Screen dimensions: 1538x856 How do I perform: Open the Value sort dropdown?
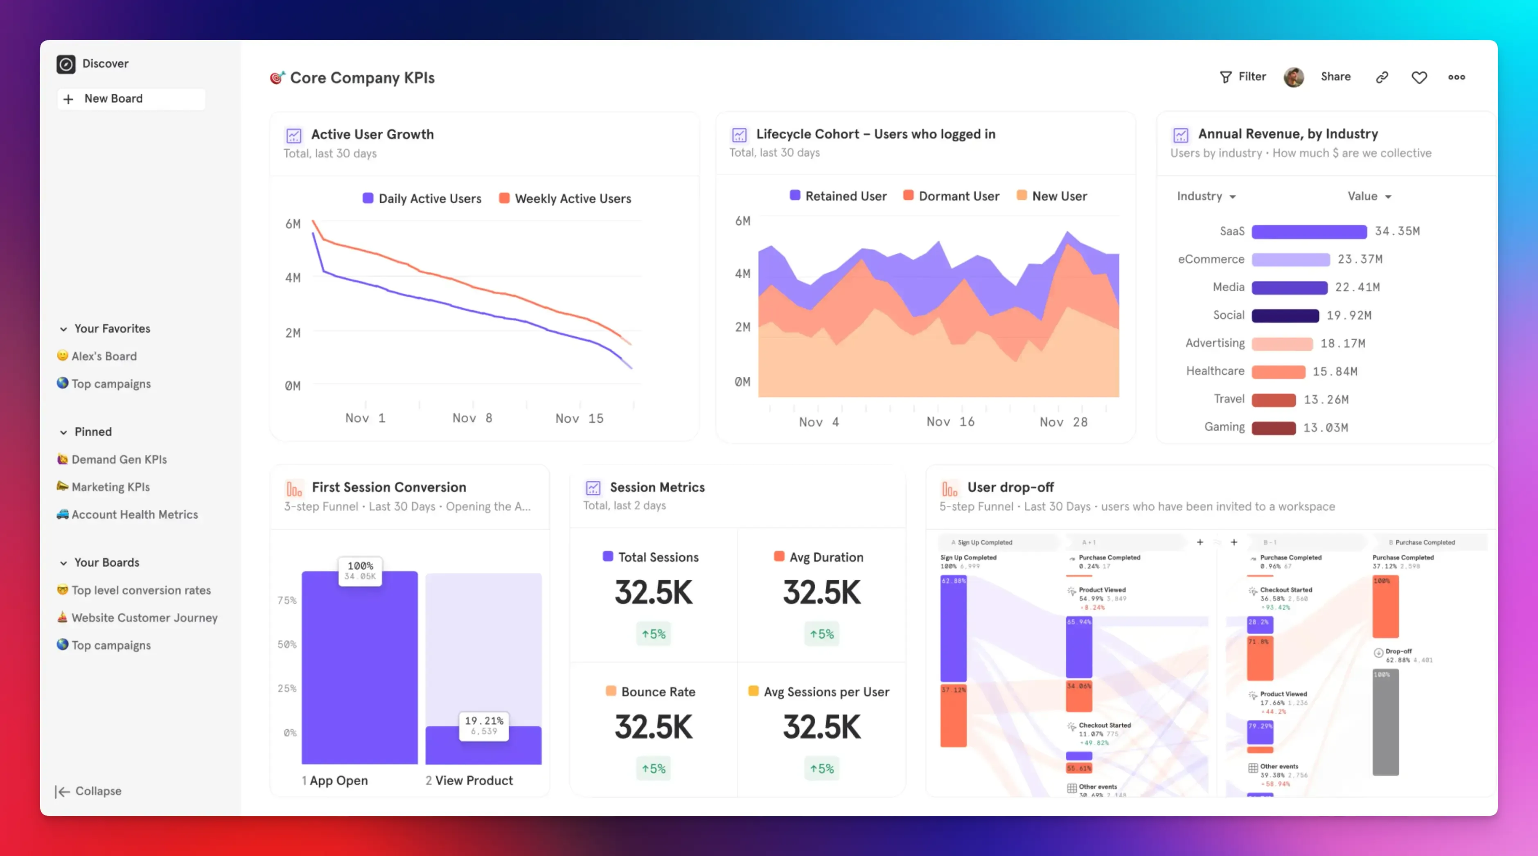point(1369,196)
